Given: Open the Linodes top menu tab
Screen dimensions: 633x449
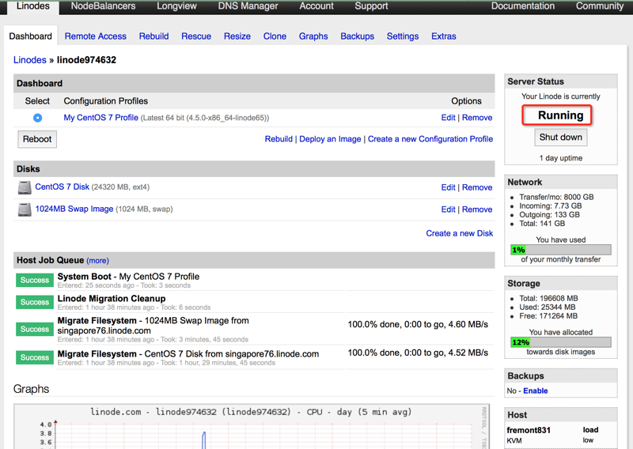Looking at the screenshot, I should 33,6.
